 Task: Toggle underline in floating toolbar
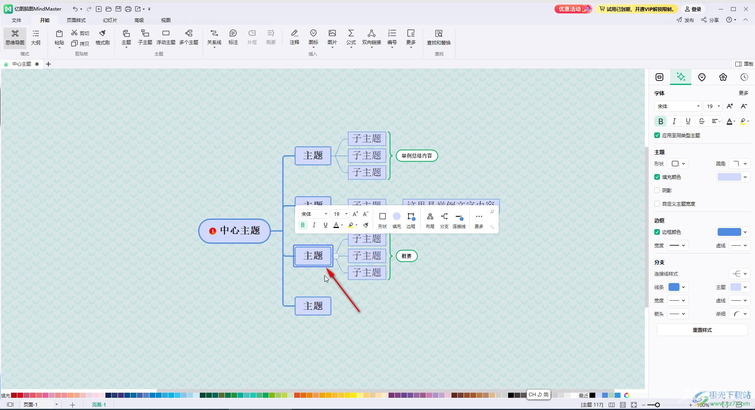click(x=325, y=225)
